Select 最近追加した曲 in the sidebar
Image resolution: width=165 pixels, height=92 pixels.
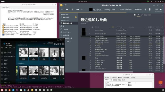pyautogui.click(x=69, y=23)
